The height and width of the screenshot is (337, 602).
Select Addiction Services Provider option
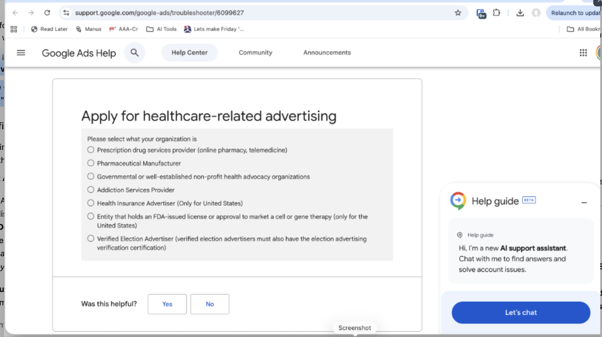(x=91, y=190)
